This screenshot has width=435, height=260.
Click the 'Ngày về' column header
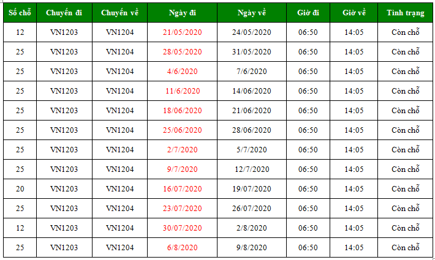(252, 13)
